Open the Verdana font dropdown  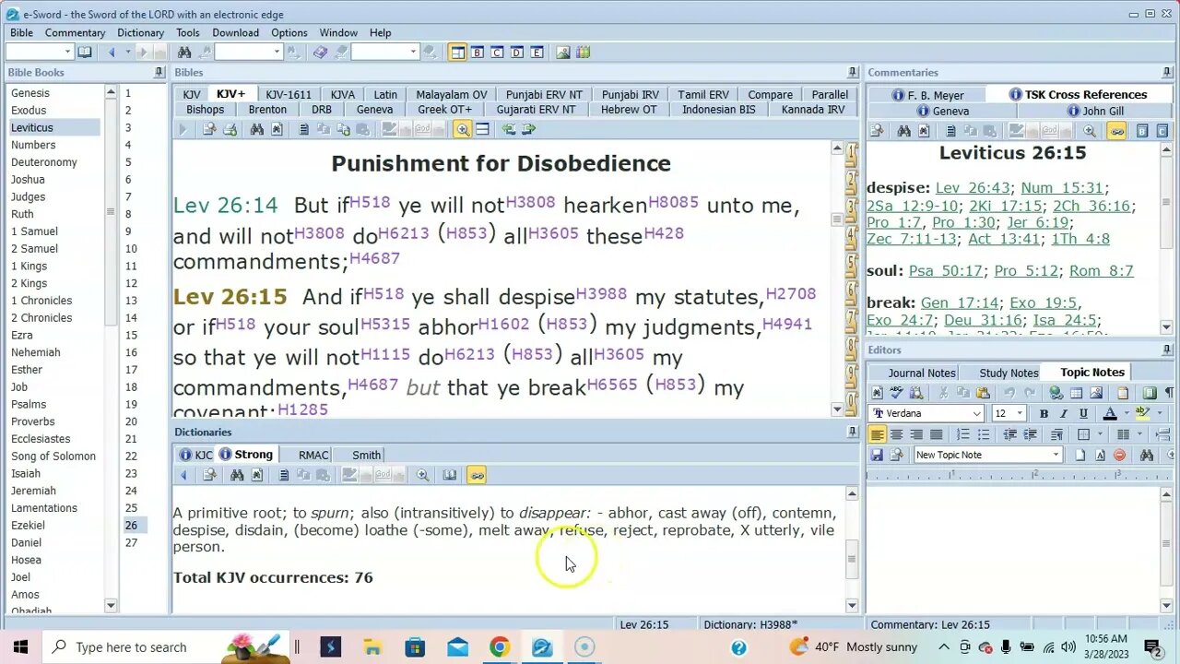(976, 414)
